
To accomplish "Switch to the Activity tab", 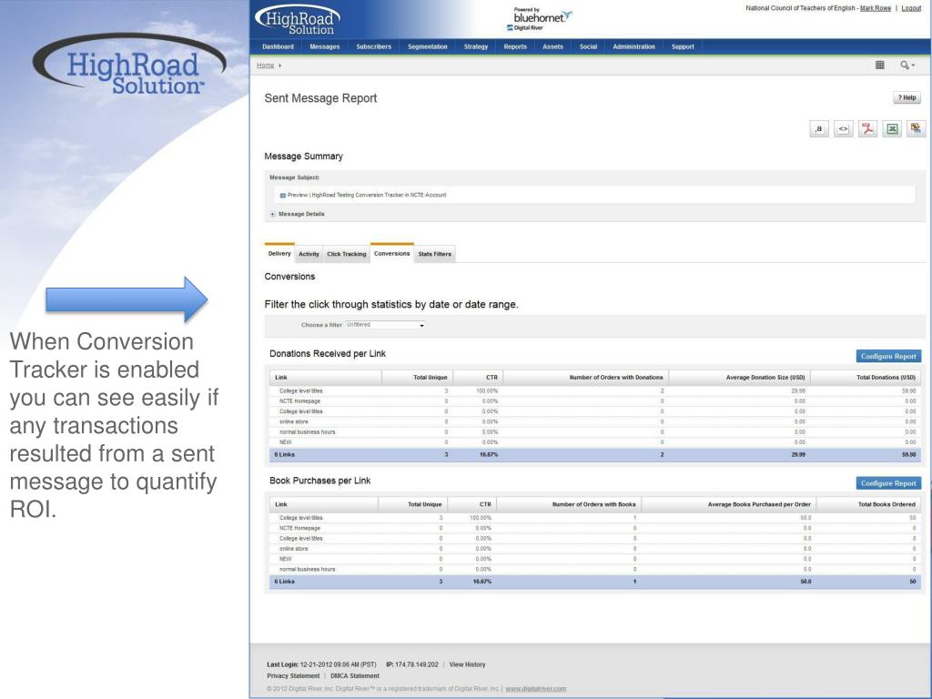I will pyautogui.click(x=309, y=254).
